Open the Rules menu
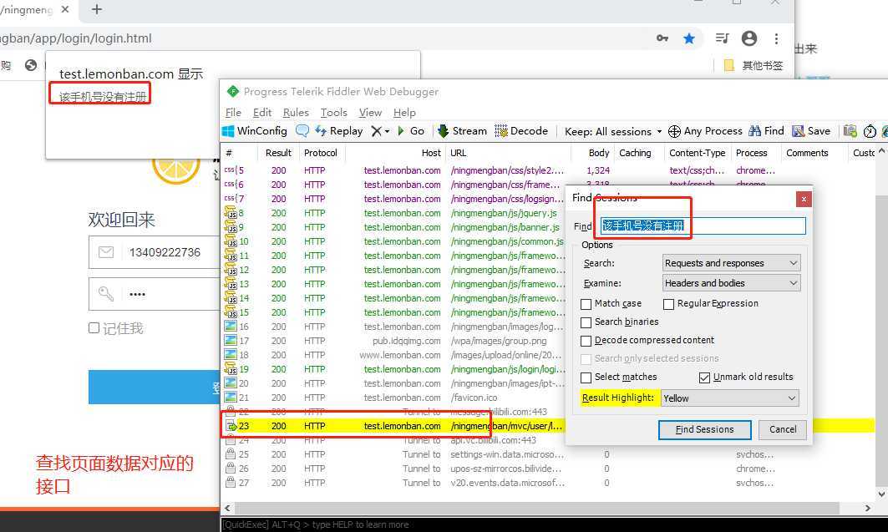Screen dimensions: 888x532 [296, 113]
